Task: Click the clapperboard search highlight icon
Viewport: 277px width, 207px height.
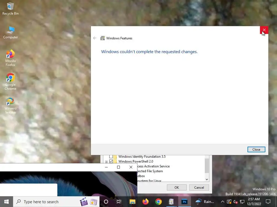Action: pos(84,202)
